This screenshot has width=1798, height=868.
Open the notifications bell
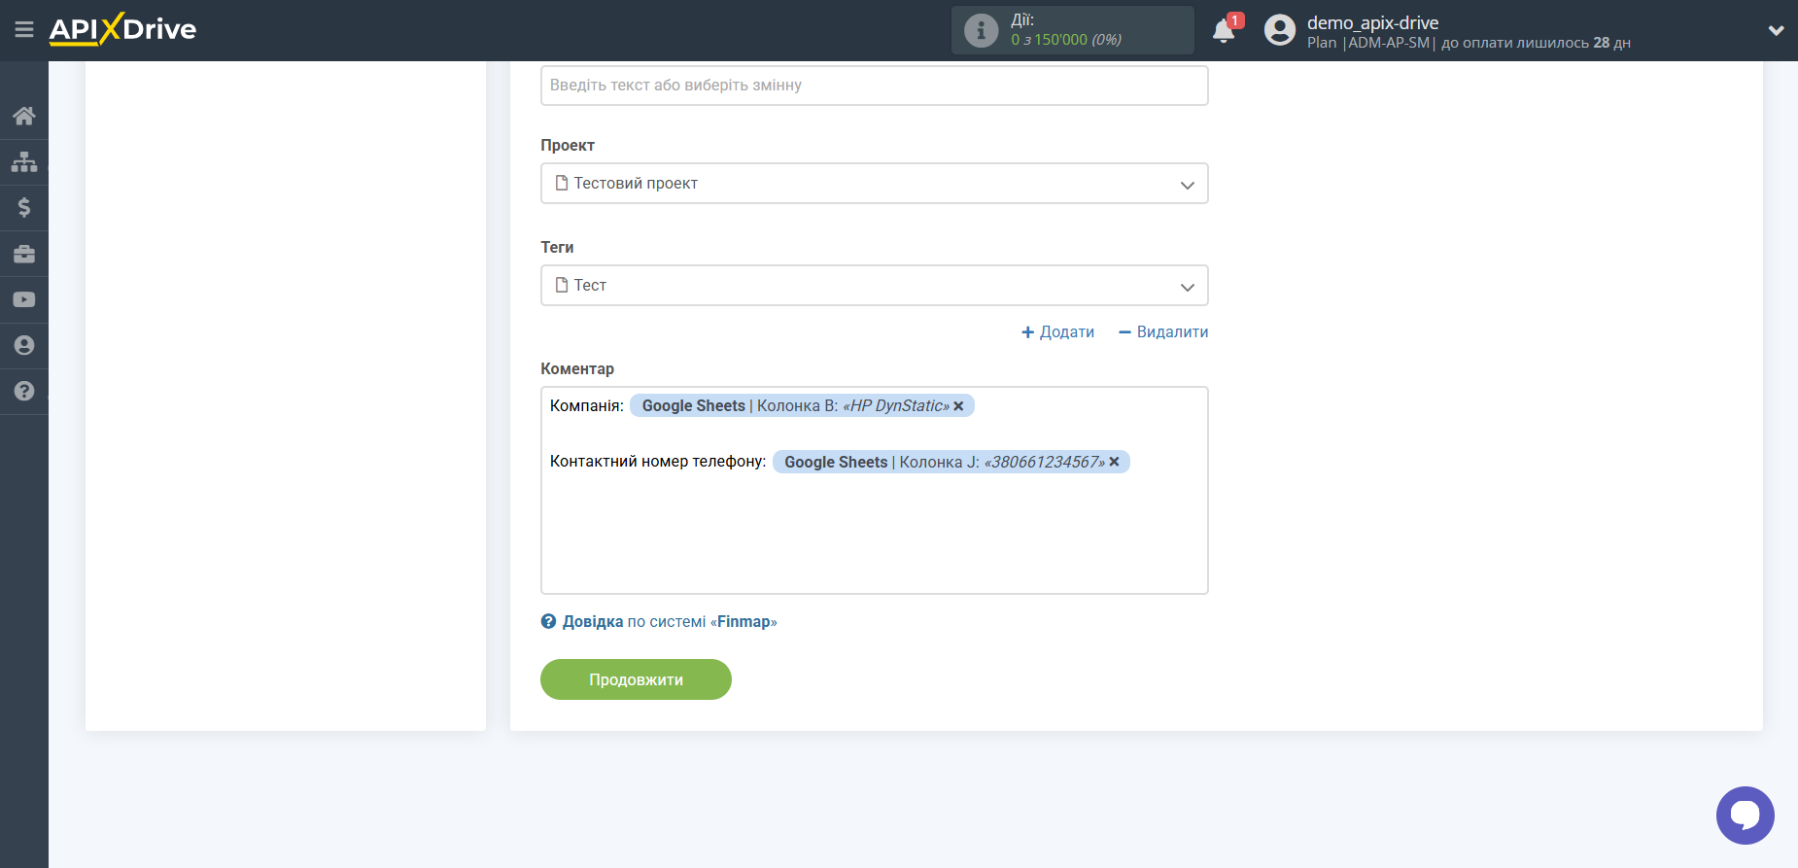coord(1224,31)
